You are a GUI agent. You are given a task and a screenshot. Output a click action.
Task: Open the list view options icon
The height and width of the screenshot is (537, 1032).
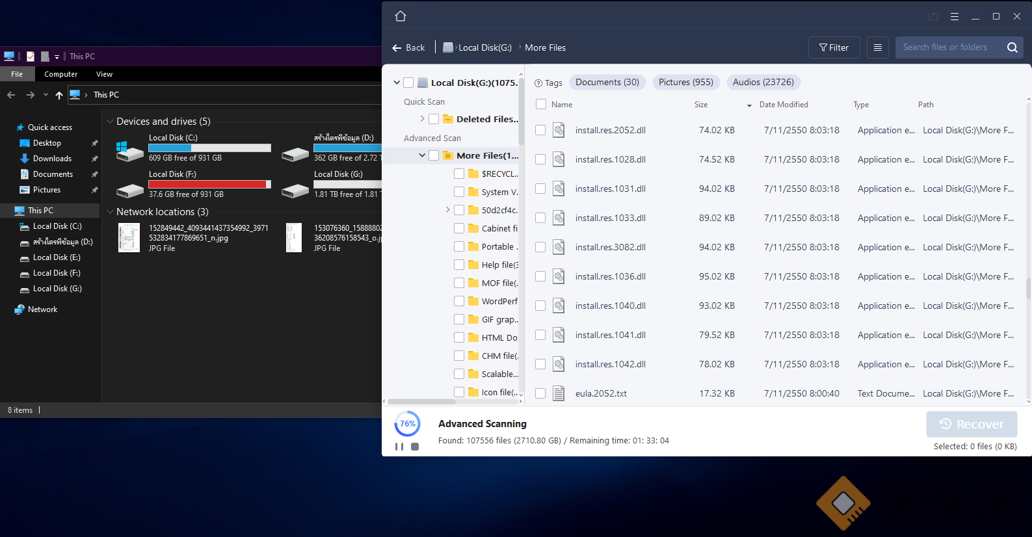878,47
